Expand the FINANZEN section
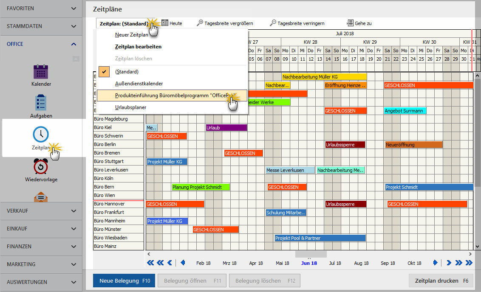Viewport: 481px width, 292px height. point(41,246)
